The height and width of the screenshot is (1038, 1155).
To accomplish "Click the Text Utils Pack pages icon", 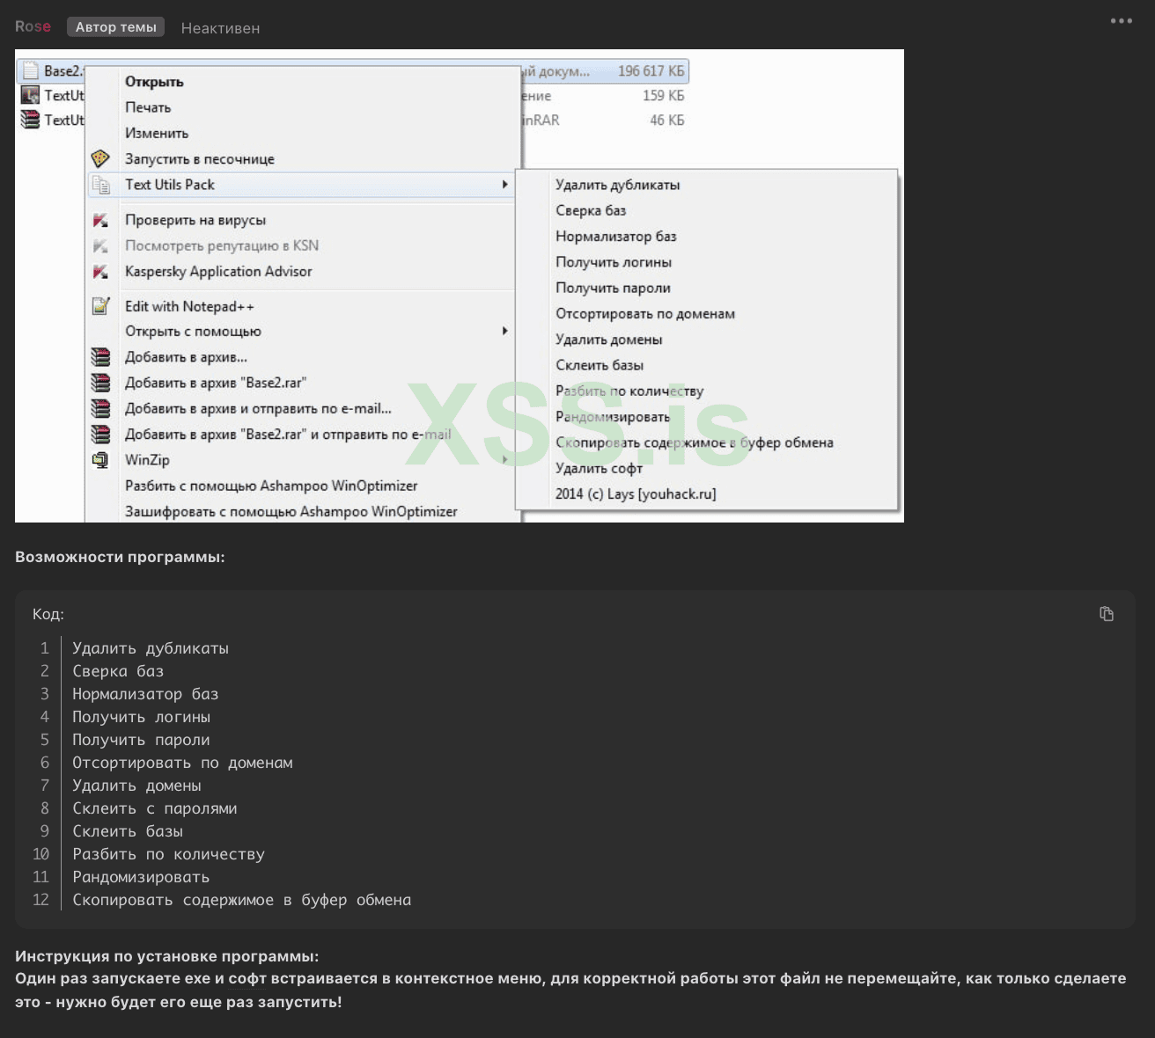I will tap(100, 185).
